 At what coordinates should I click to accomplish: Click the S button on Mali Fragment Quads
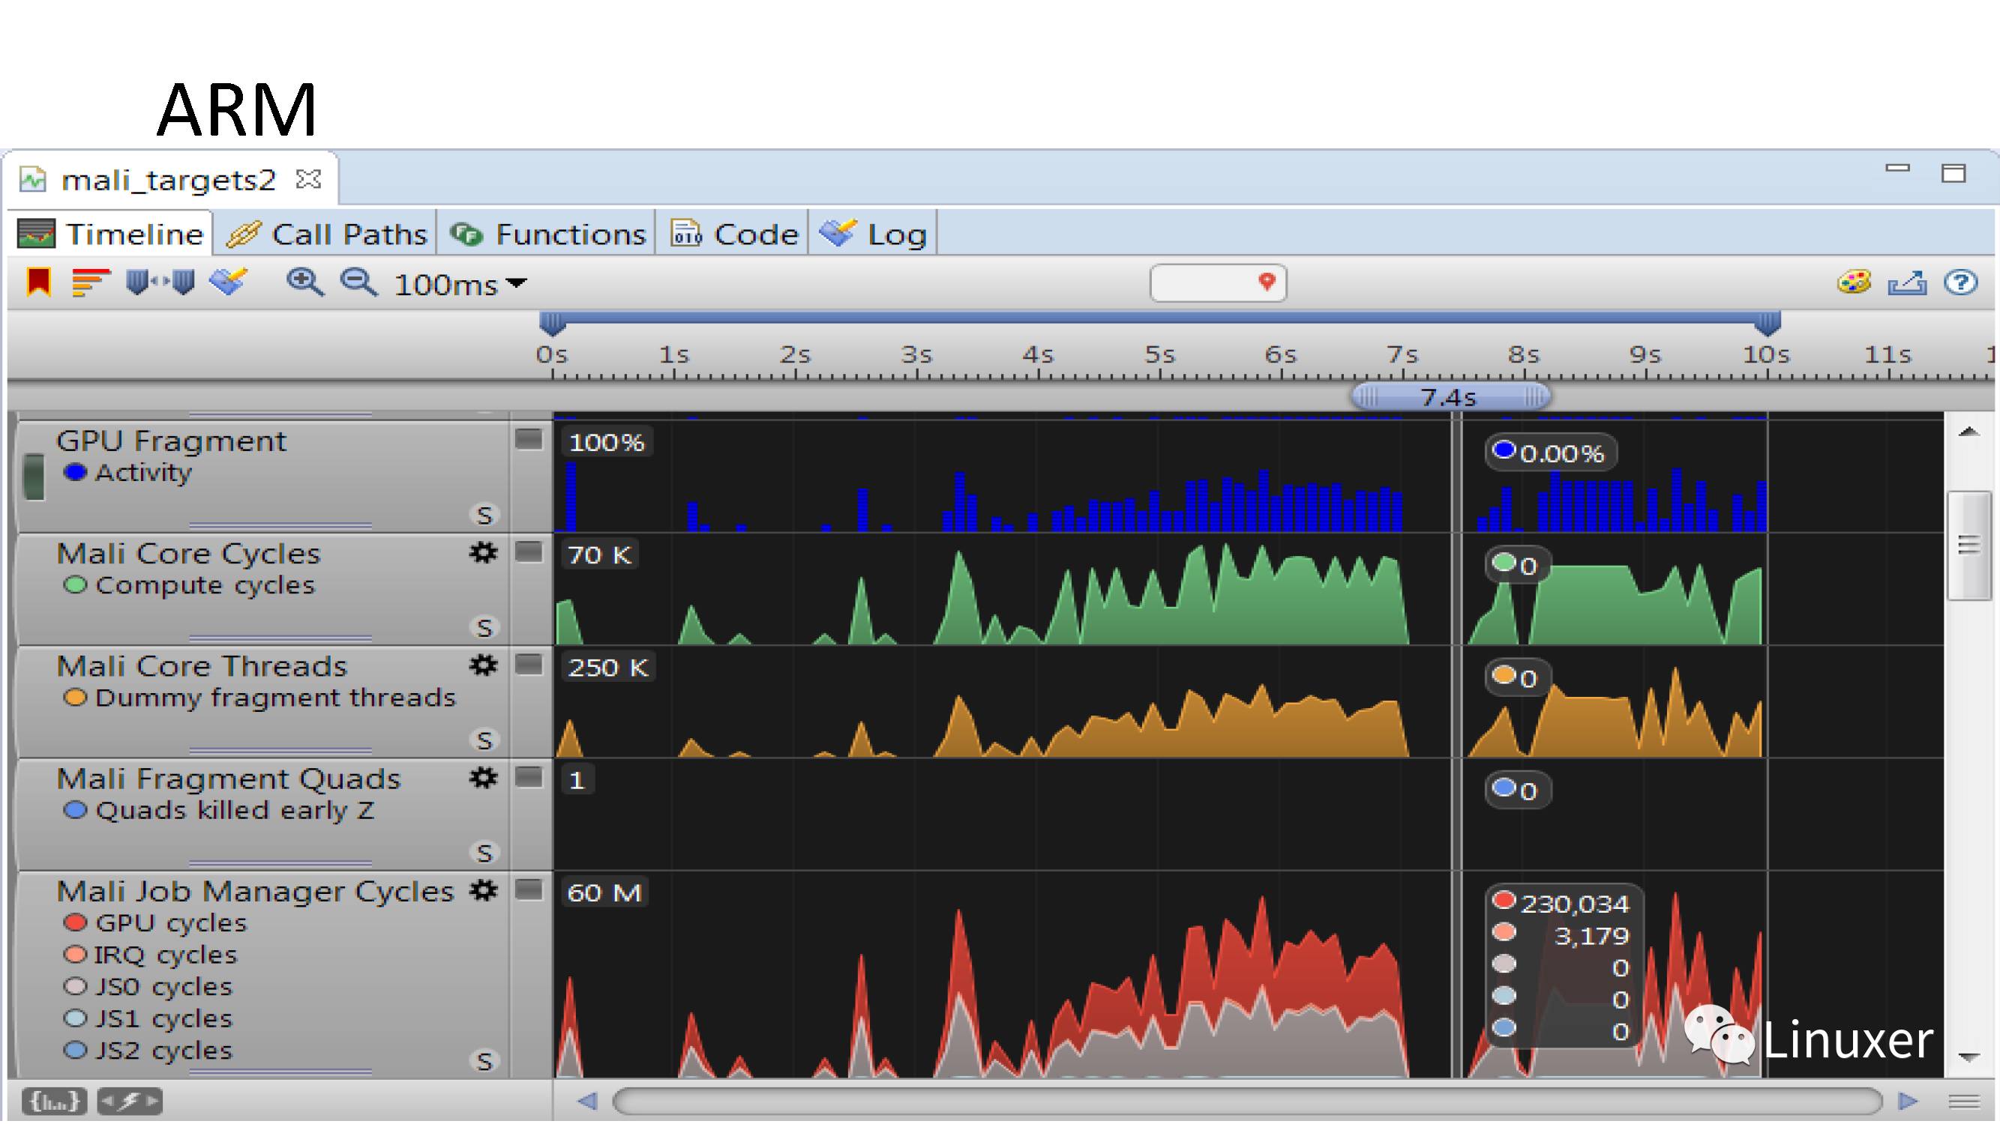(x=484, y=852)
